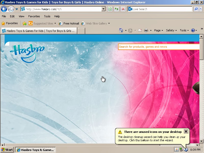Open the Tools menu in menu bar
Viewport: 204px width, 153px height.
click(x=47, y=16)
